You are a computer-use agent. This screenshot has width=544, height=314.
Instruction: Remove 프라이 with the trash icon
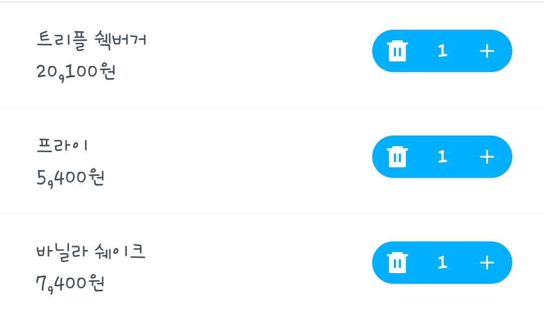click(x=397, y=157)
